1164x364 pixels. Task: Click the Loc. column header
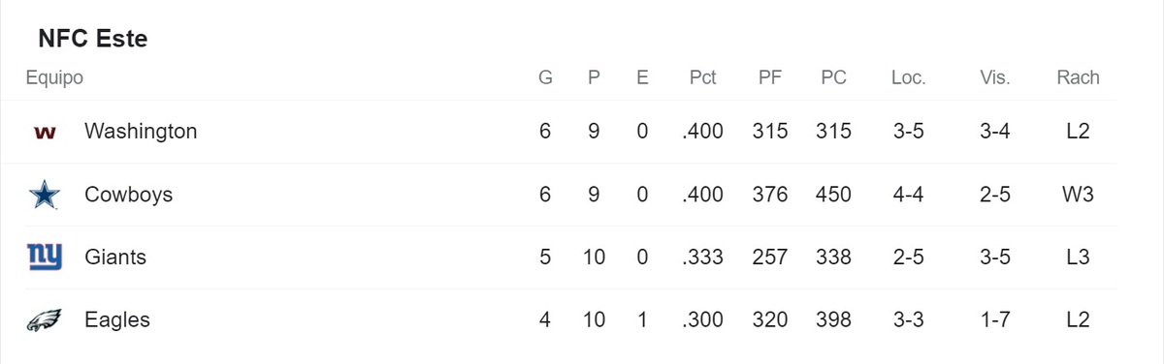(x=908, y=78)
